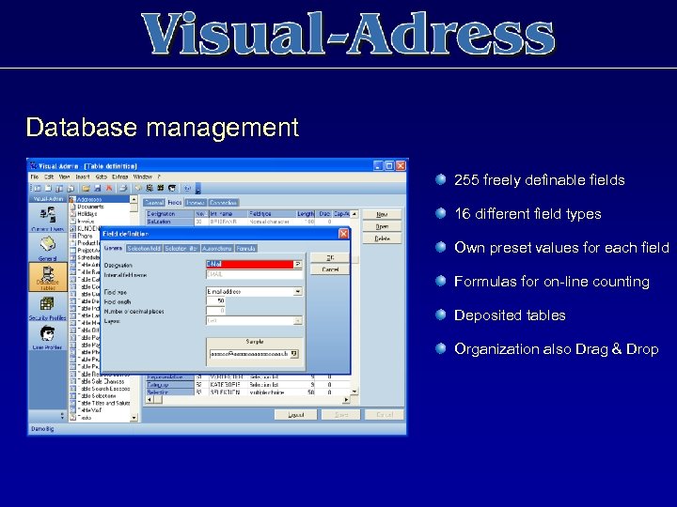Select Table Titles and Salutations entry
The image size is (677, 507).
click(103, 403)
